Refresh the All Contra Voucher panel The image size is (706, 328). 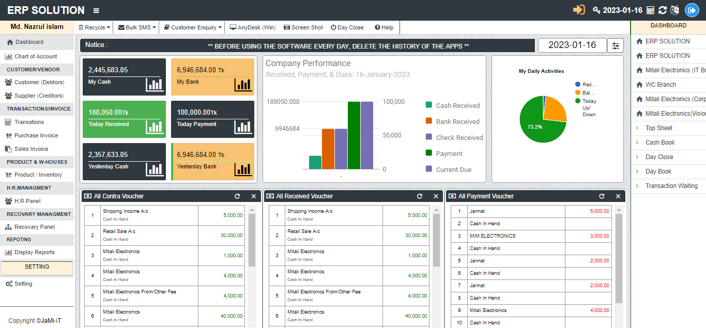pos(237,196)
